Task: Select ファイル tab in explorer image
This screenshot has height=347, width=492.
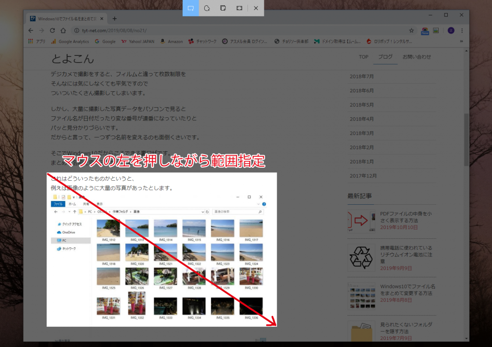Action: coord(58,204)
